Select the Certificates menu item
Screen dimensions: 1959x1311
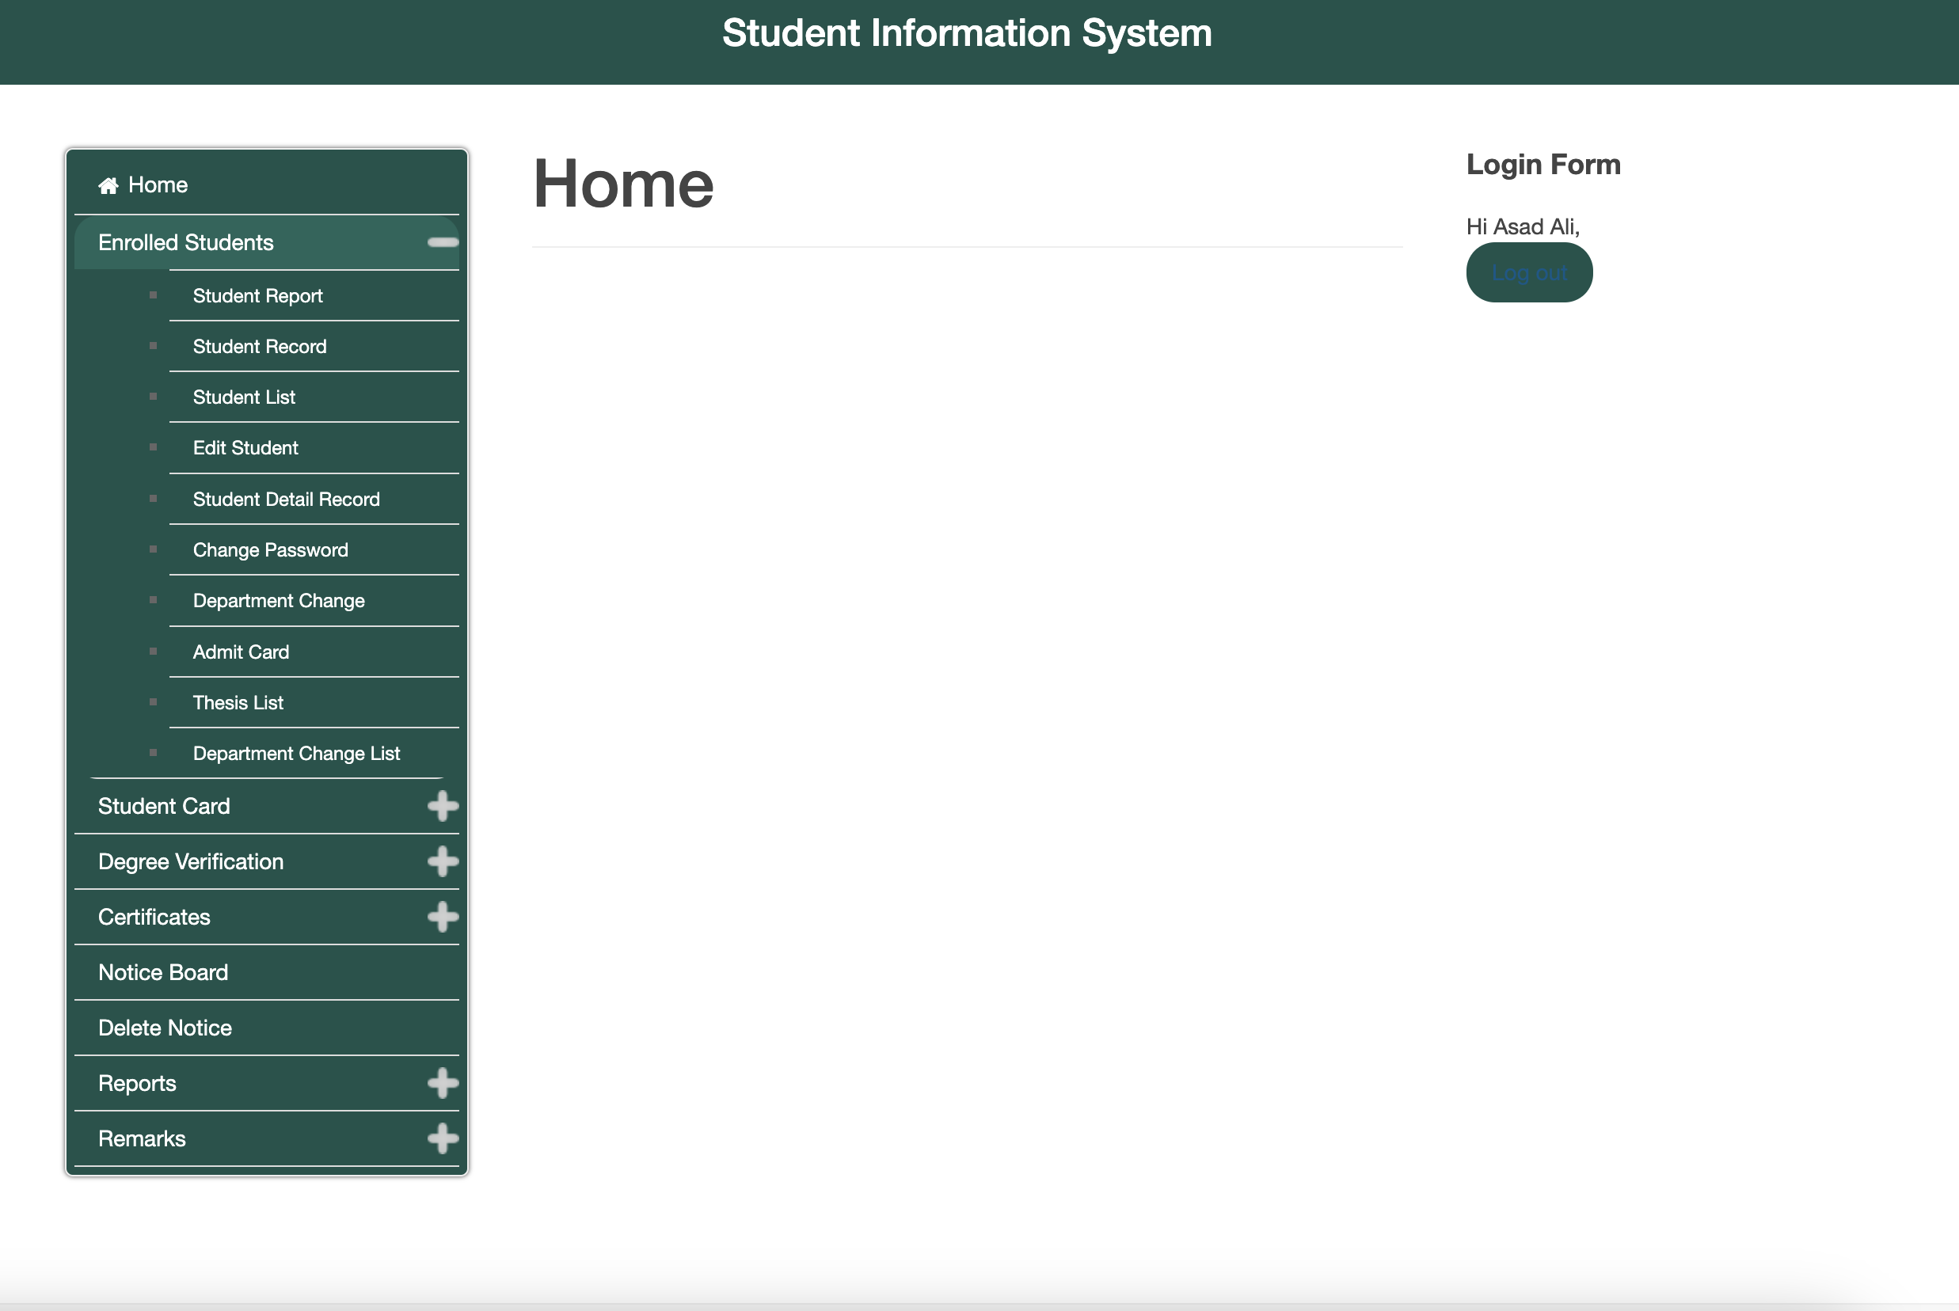(267, 917)
